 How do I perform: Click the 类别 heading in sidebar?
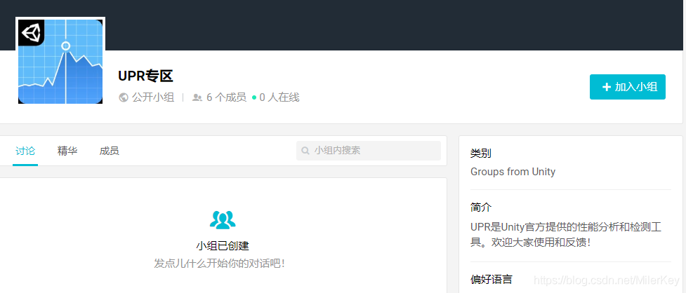coord(480,154)
